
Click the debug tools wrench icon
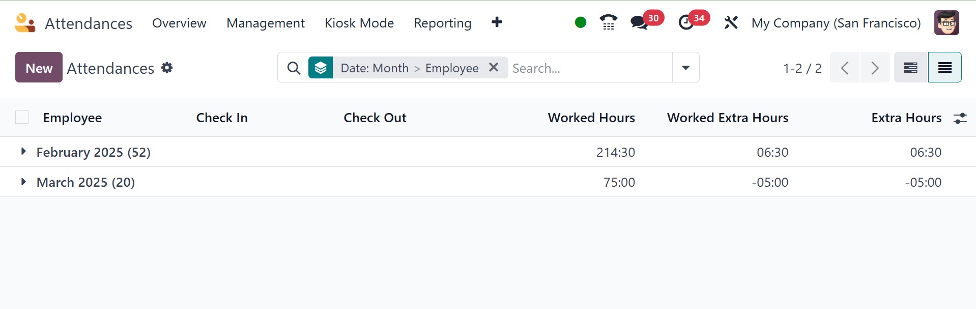pyautogui.click(x=731, y=23)
